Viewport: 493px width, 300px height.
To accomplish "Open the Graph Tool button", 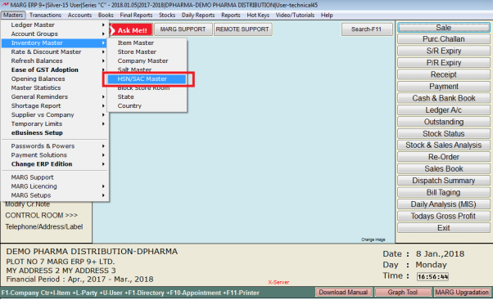I will point(402,292).
